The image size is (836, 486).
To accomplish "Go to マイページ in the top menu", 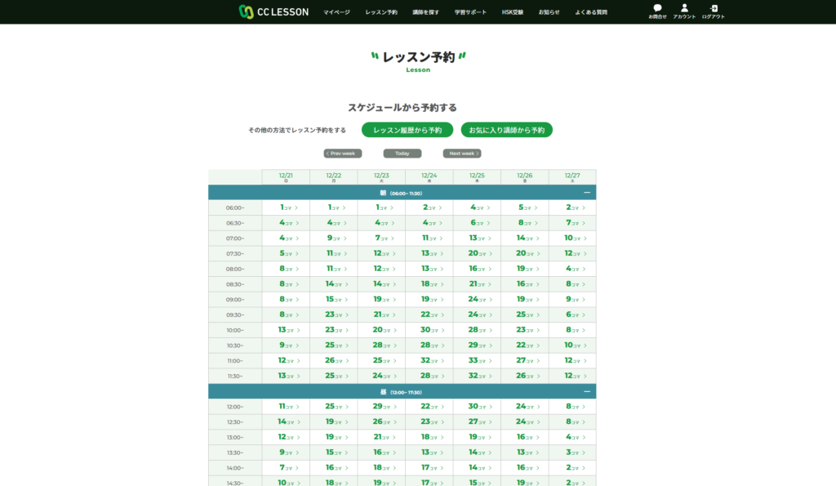I will pyautogui.click(x=336, y=12).
